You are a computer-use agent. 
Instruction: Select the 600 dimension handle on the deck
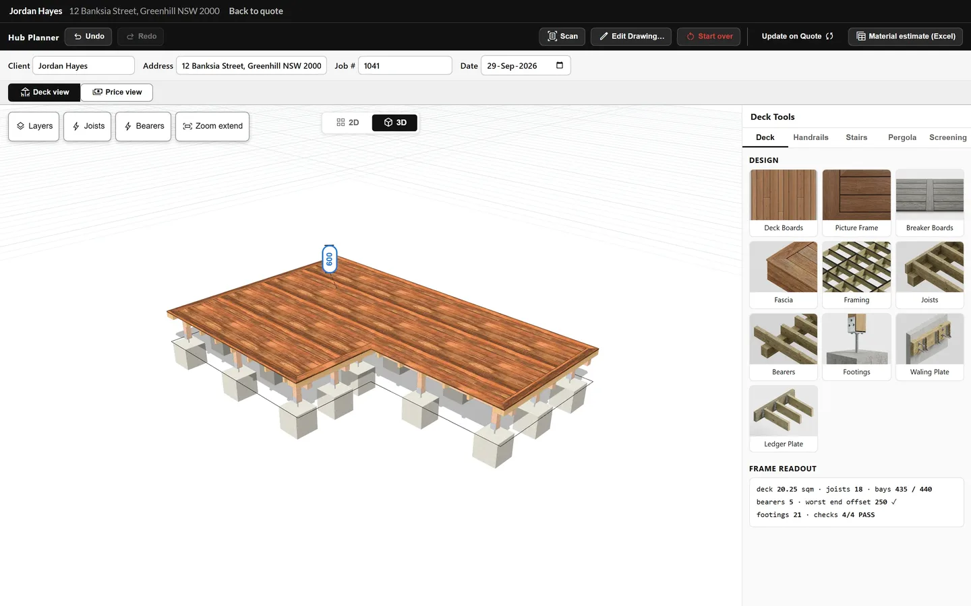pyautogui.click(x=329, y=259)
